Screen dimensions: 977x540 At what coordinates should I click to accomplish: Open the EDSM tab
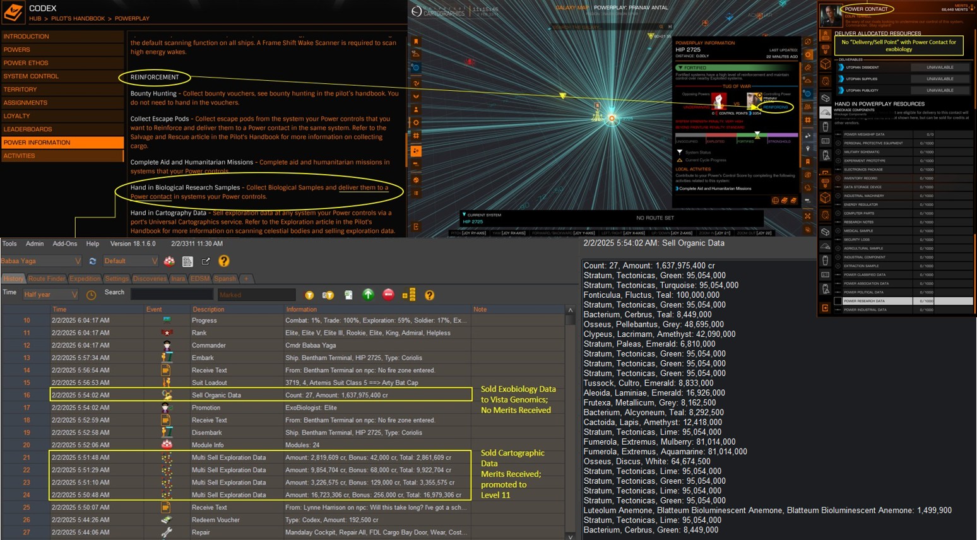tap(200, 278)
